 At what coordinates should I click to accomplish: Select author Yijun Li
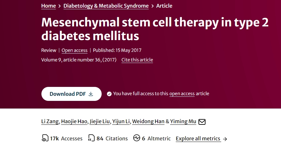121,122
